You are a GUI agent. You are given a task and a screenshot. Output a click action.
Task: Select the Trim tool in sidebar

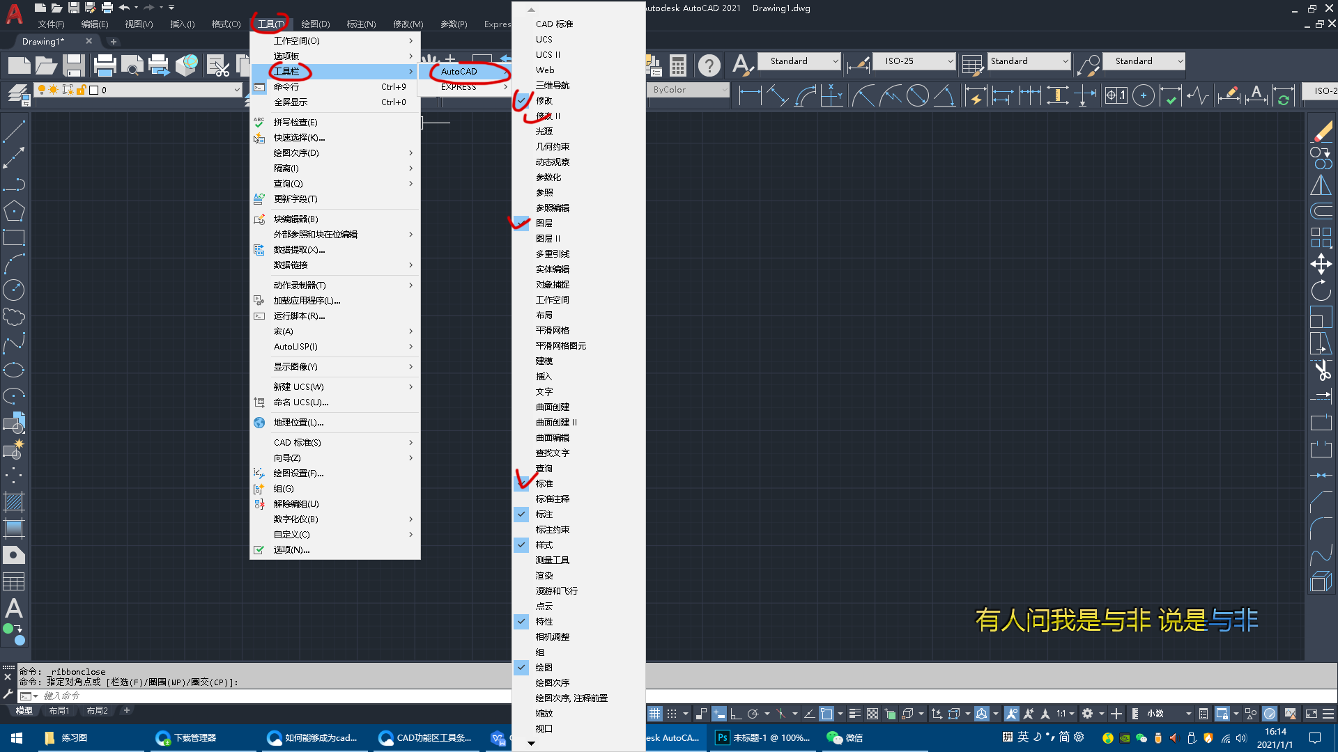click(x=1323, y=371)
